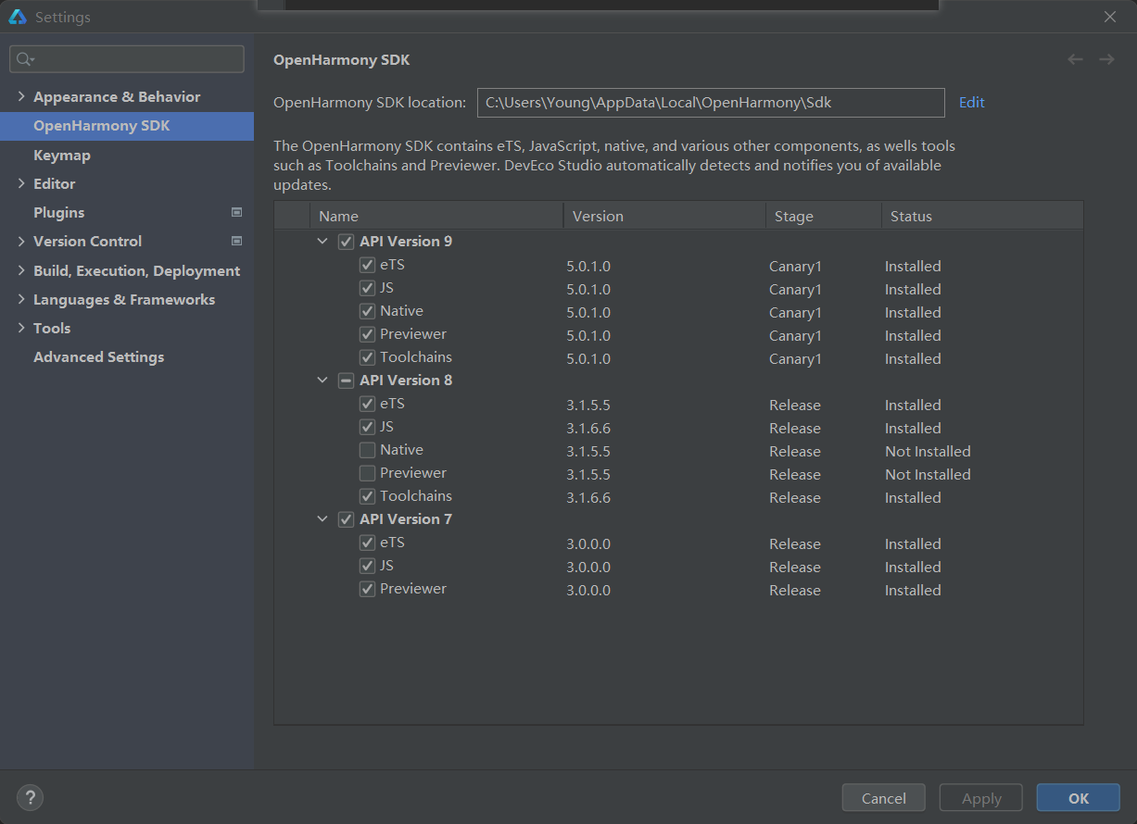1137x824 pixels.
Task: Click Release stage in JS 3.1.6.6 row
Action: pos(794,428)
